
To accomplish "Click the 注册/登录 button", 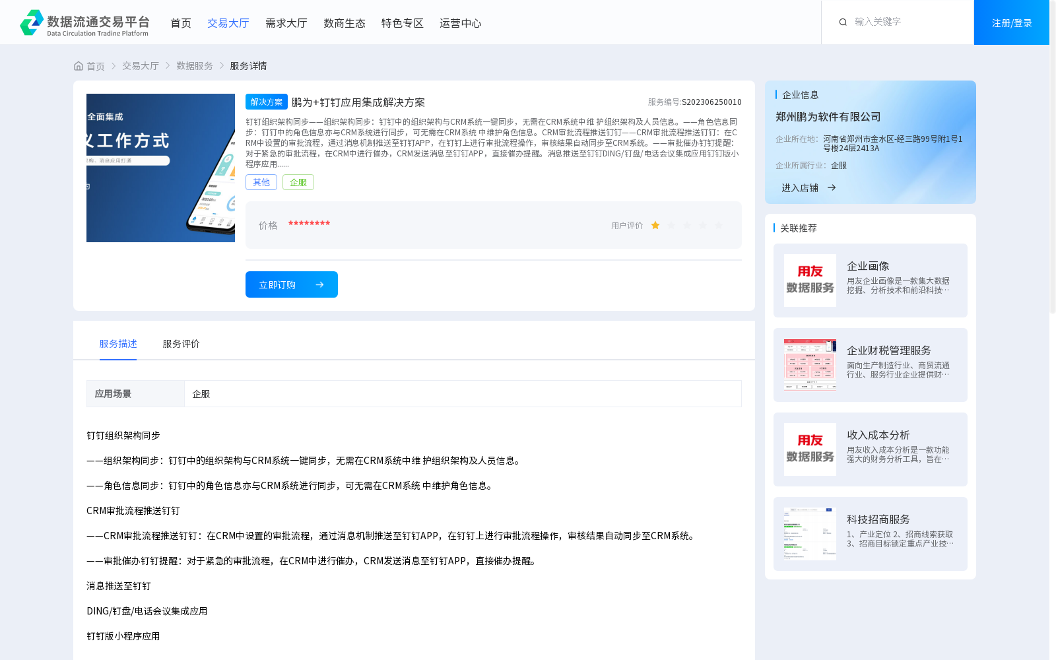I will [x=1012, y=22].
